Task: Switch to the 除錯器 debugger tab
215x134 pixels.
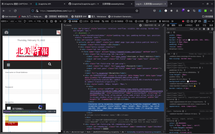Action: click(x=95, y=21)
